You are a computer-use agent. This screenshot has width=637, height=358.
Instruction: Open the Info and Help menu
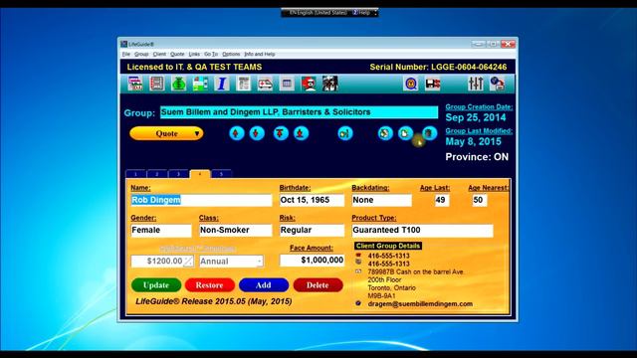(x=260, y=54)
